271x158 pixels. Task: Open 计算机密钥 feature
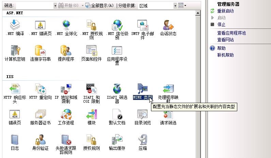[15, 53]
